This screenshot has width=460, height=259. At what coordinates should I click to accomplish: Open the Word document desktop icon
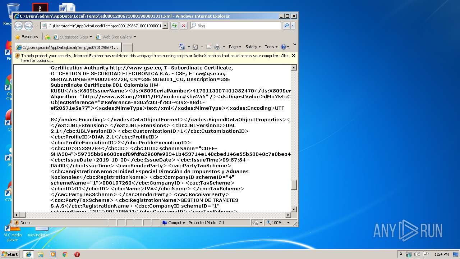pyautogui.click(x=67, y=8)
